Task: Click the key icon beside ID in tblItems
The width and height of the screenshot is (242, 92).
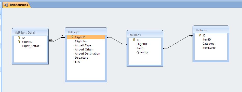Action: pyautogui.click(x=200, y=35)
